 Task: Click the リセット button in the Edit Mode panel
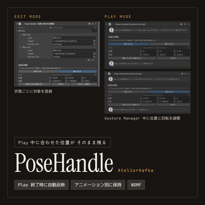(x=61, y=84)
